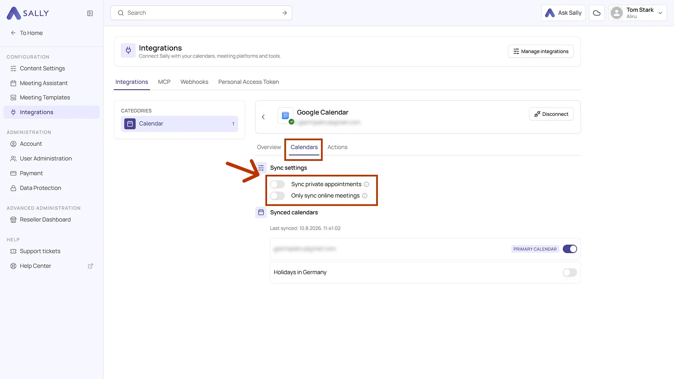Click the Synced calendars calendar icon
Screen dimensions: 674x379
pyautogui.click(x=261, y=212)
